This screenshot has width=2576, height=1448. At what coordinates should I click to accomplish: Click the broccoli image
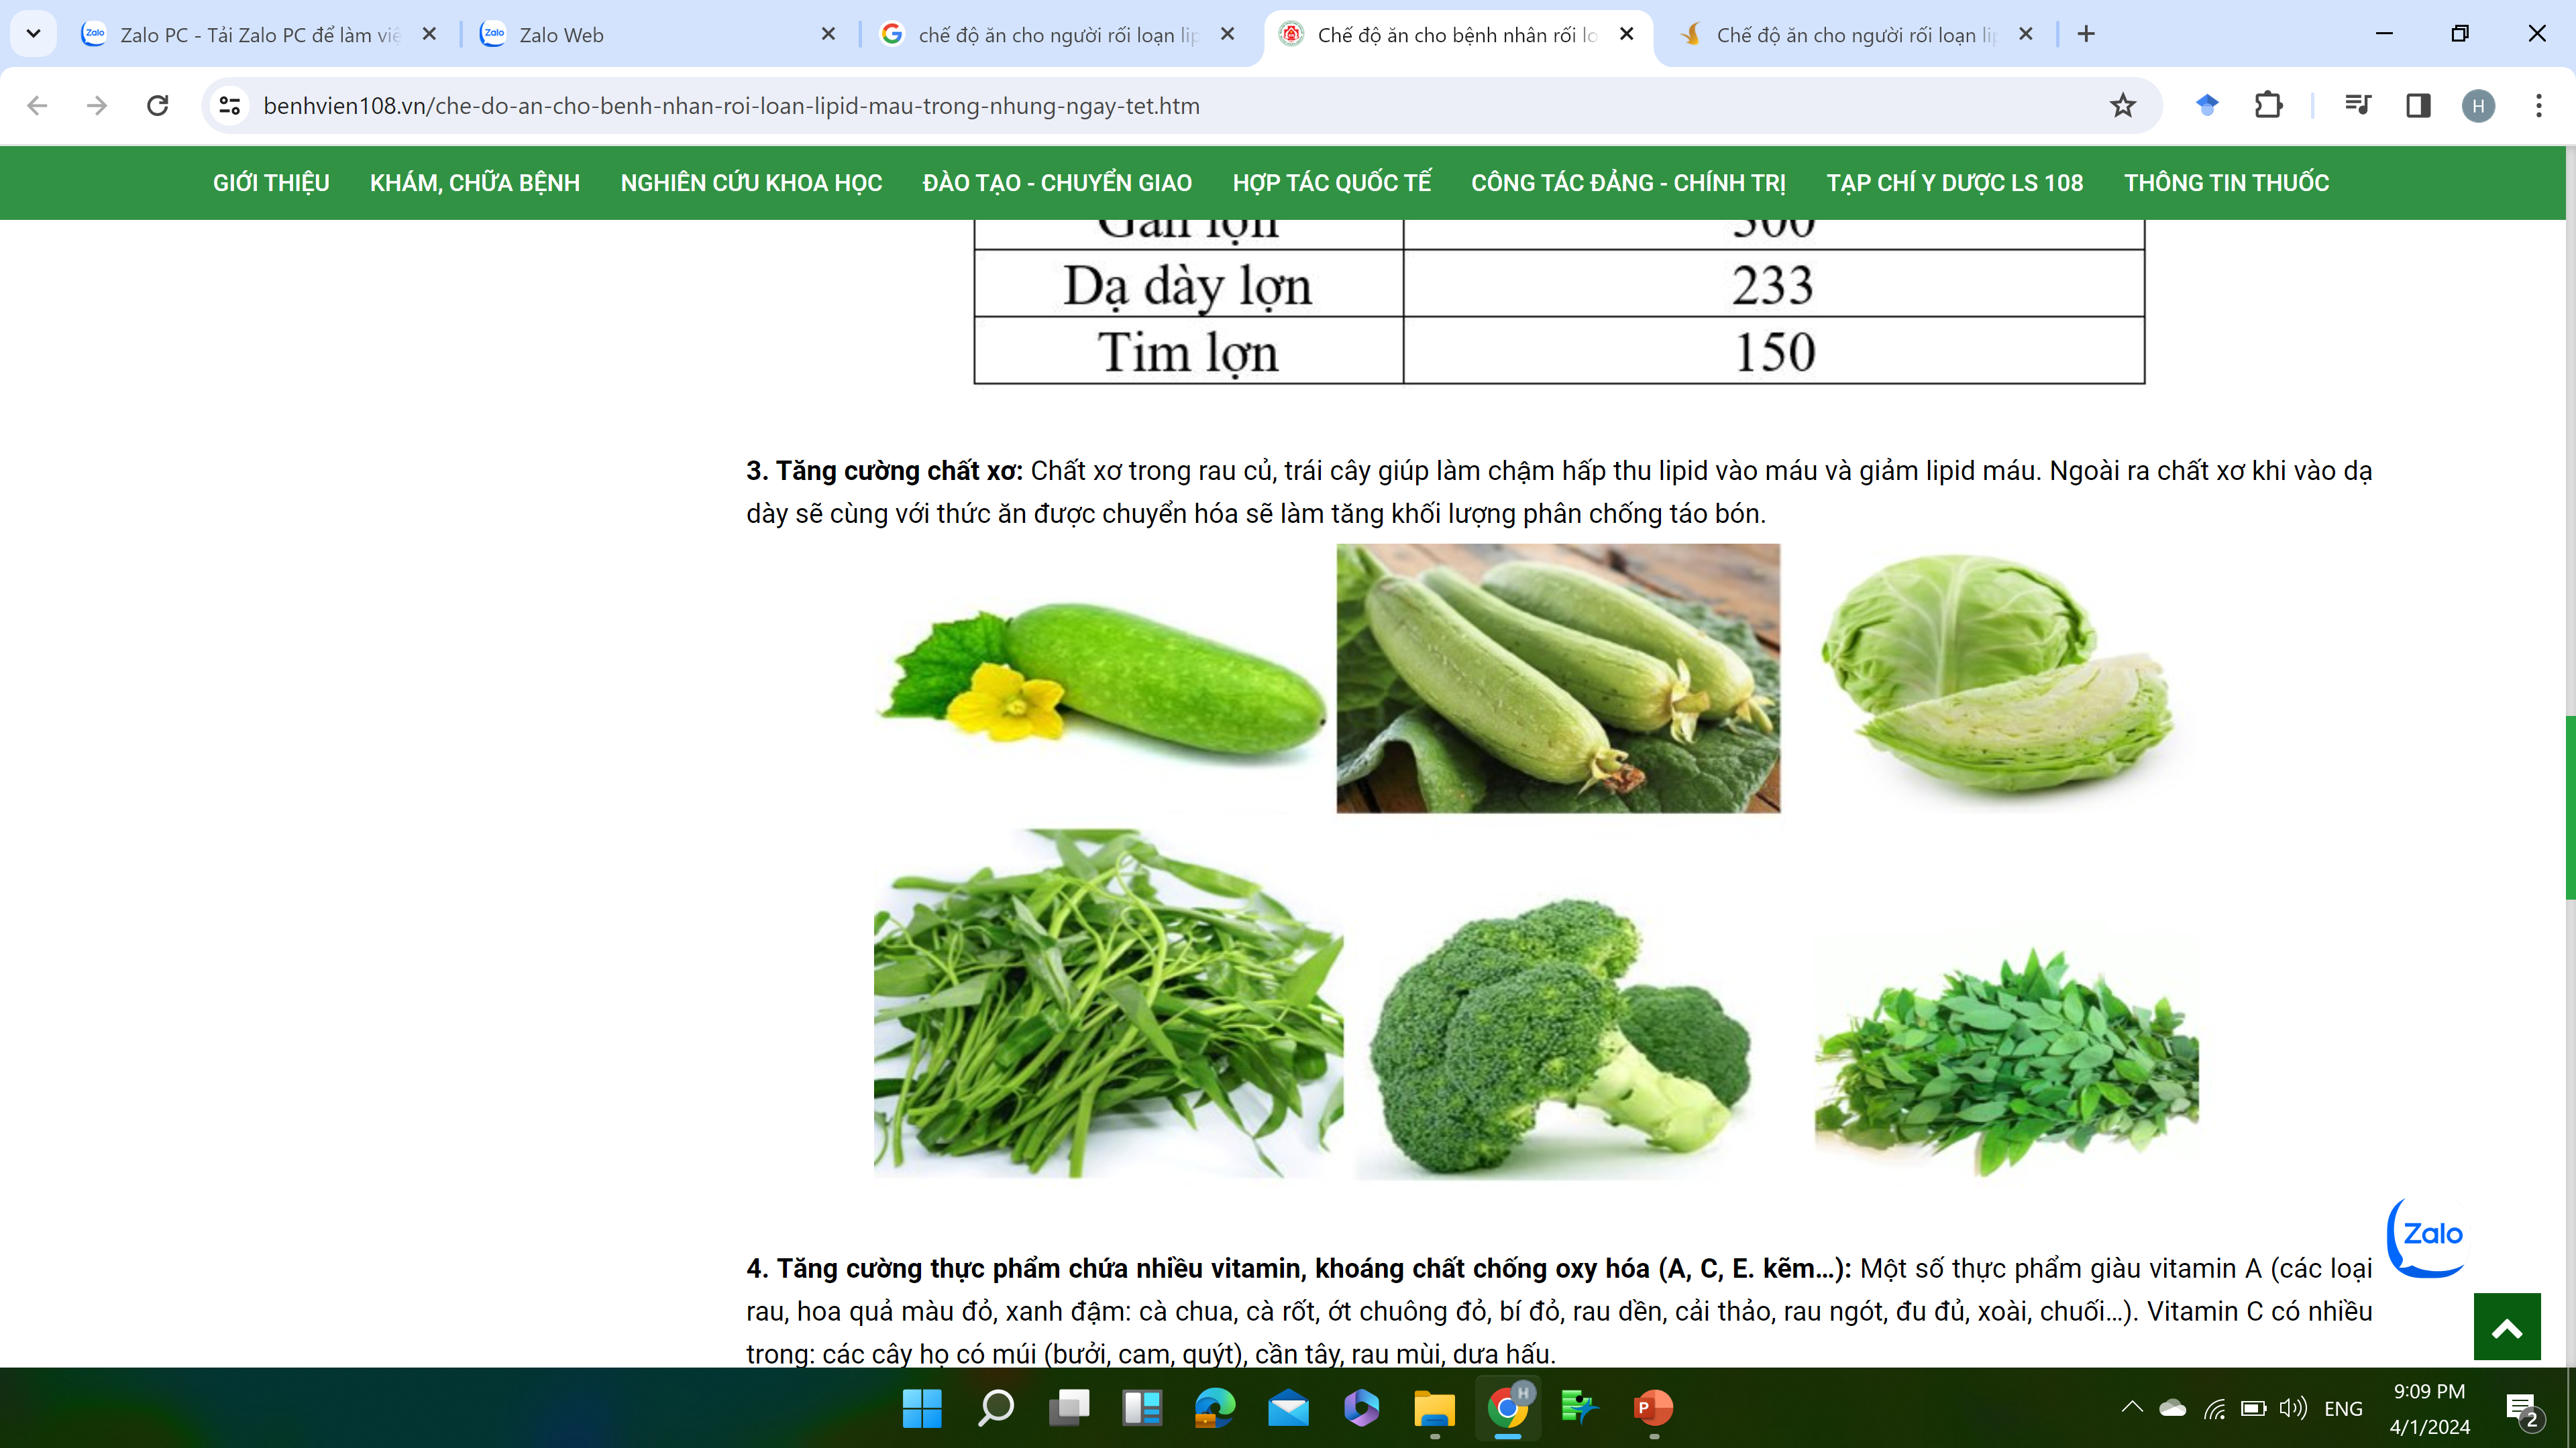(1560, 1039)
